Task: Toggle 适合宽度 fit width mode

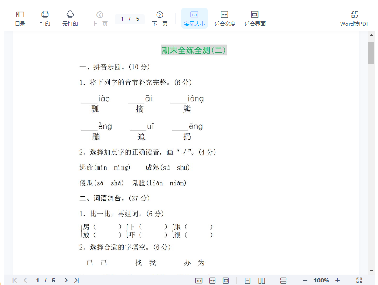Action: click(225, 18)
